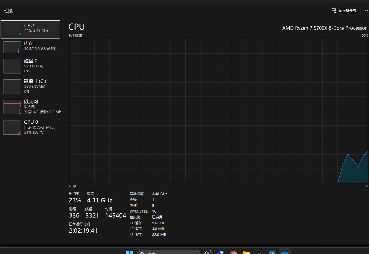Screen dimensions: 369x254
Task: Click the CPU utilization graph area
Action: [x=218, y=111]
